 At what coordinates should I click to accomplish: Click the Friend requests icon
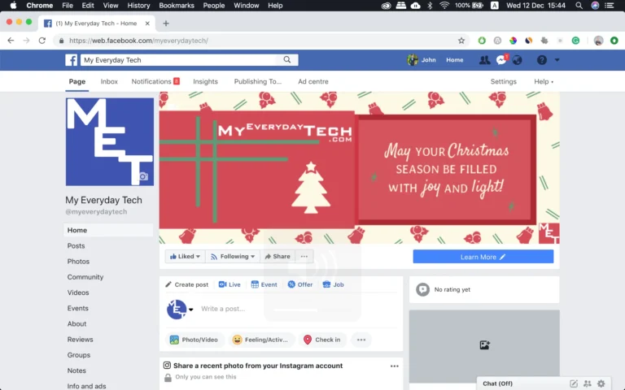[485, 60]
